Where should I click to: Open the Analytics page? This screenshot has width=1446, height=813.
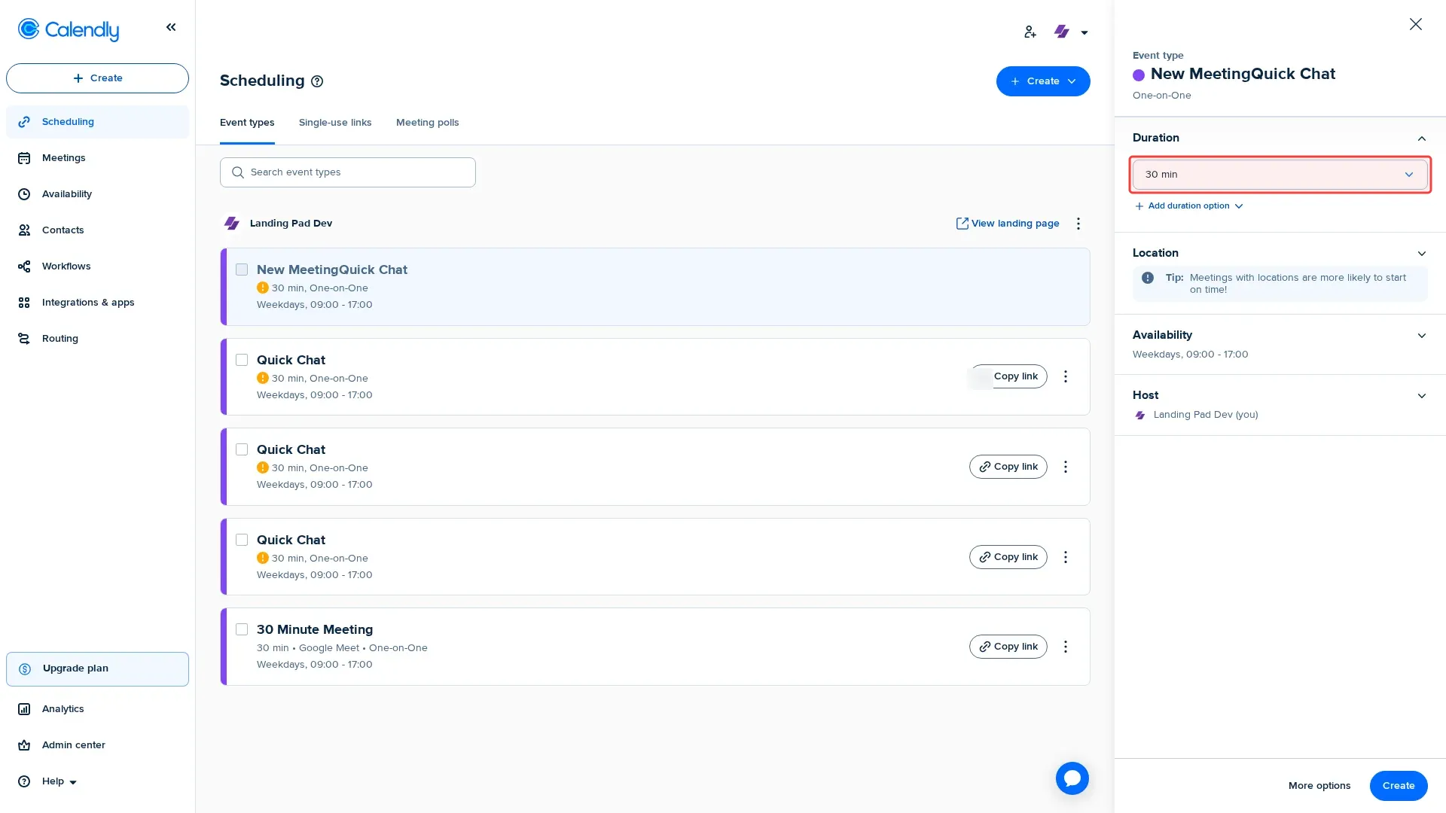point(63,708)
